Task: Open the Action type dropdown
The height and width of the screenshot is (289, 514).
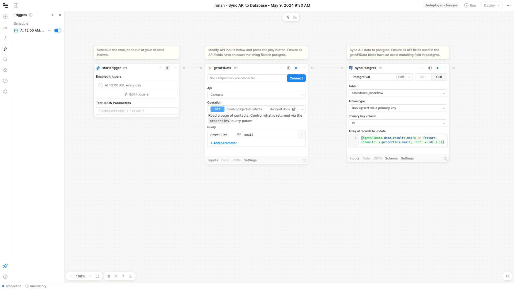Action: coord(398,108)
